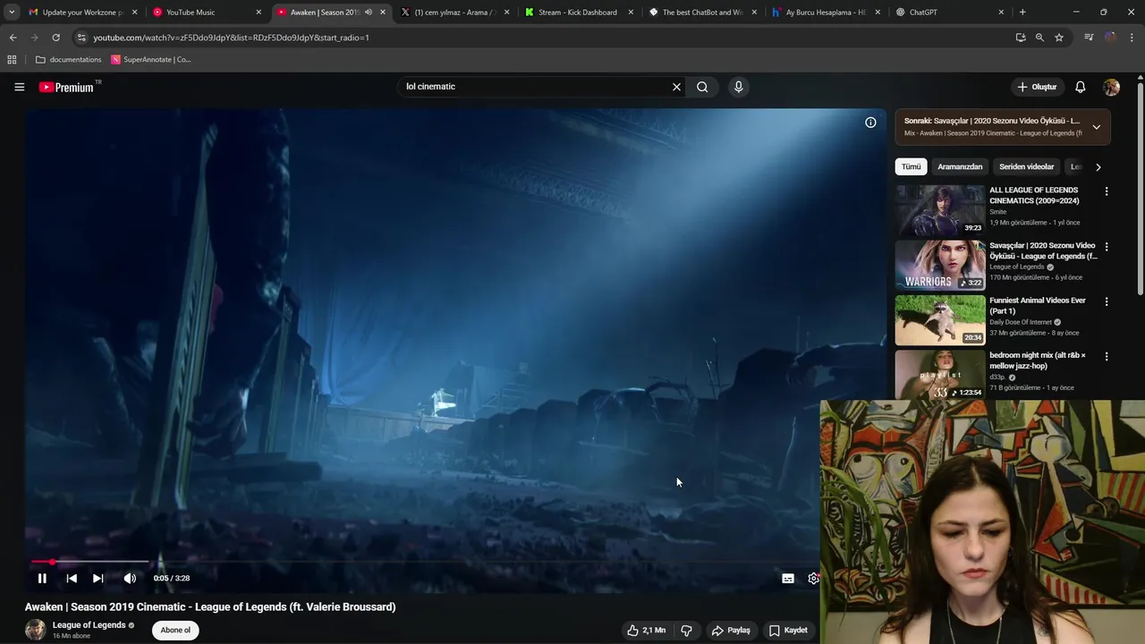Open All League of Legends Cinematics thumbnail

940,209
